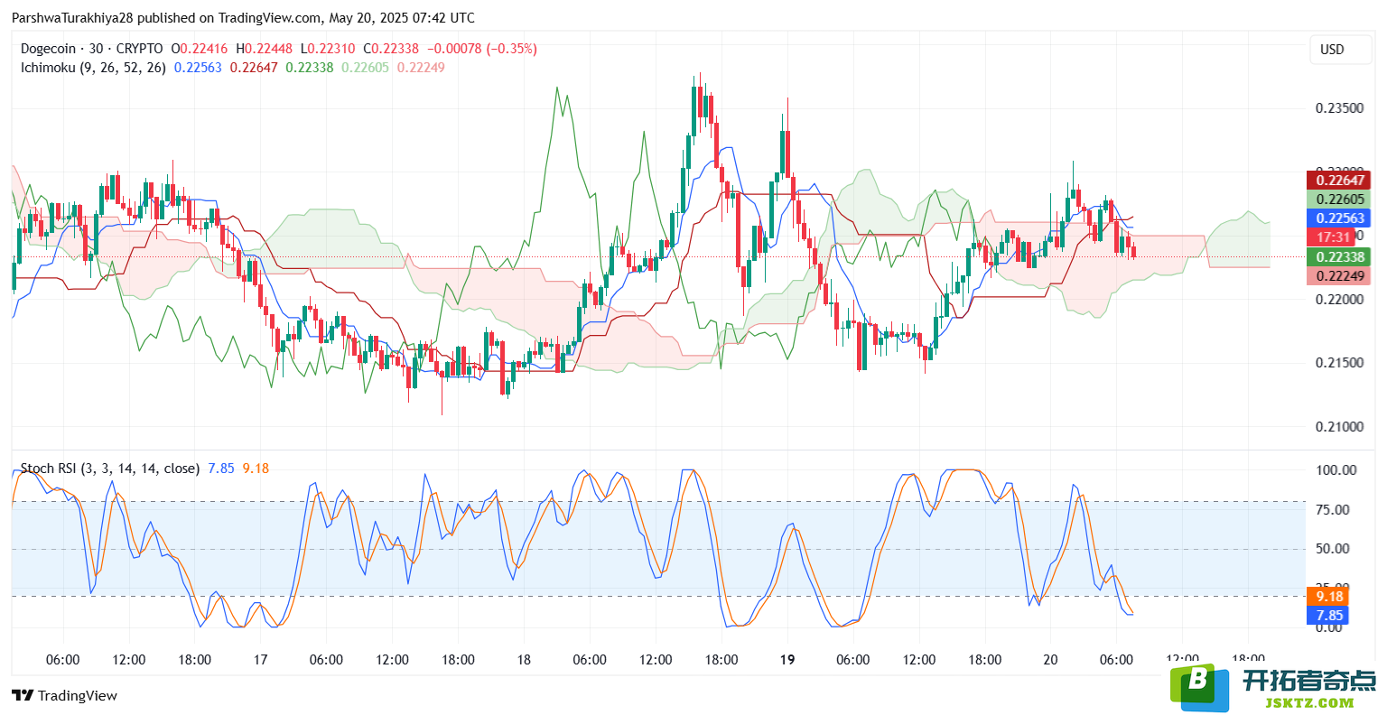Click the light green 0.22605 price label
The image size is (1387, 715).
click(1339, 200)
